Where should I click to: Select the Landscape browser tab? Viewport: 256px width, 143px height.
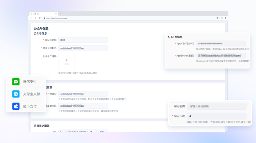point(42,14)
